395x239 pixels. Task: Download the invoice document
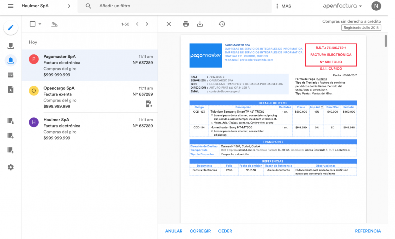click(x=200, y=24)
